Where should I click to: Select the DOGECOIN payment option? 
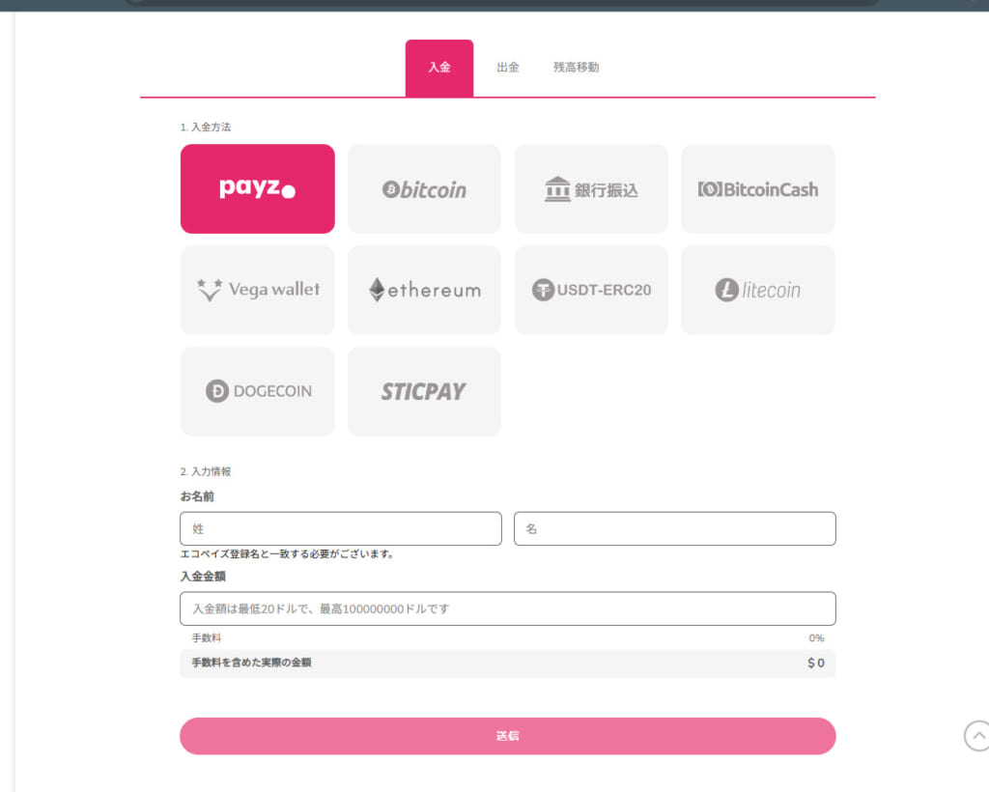257,391
